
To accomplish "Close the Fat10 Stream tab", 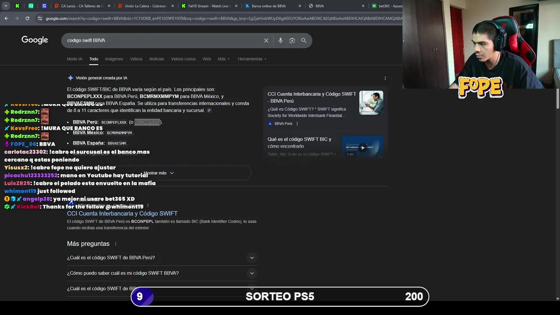I will point(236,6).
